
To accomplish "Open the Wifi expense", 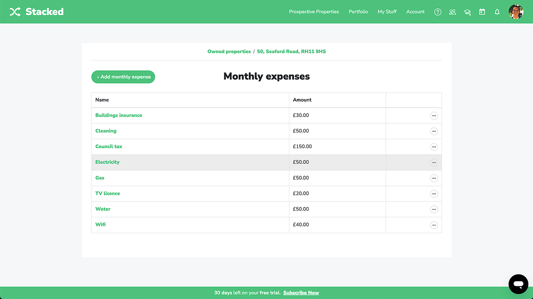I will pos(100,225).
